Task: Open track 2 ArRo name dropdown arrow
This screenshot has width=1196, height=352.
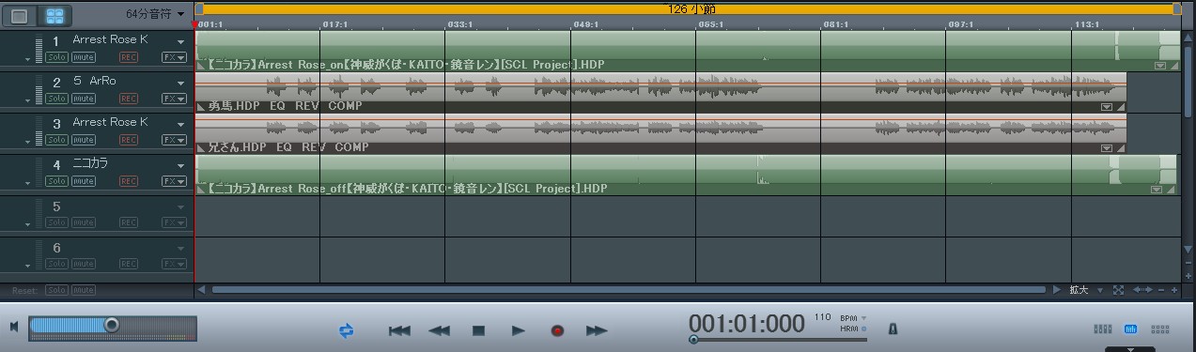Action: click(180, 83)
